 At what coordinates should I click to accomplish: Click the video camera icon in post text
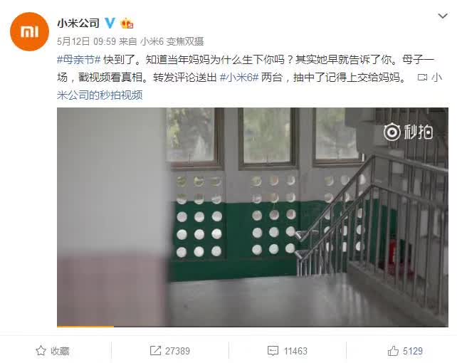click(x=422, y=78)
